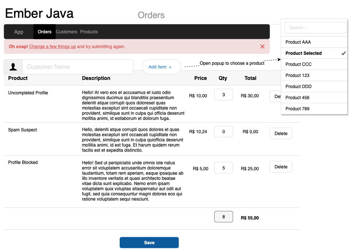Click description starting 'Hello! At vero eos'
Image resolution: width=352 pixels, height=252 pixels.
pos(133,105)
